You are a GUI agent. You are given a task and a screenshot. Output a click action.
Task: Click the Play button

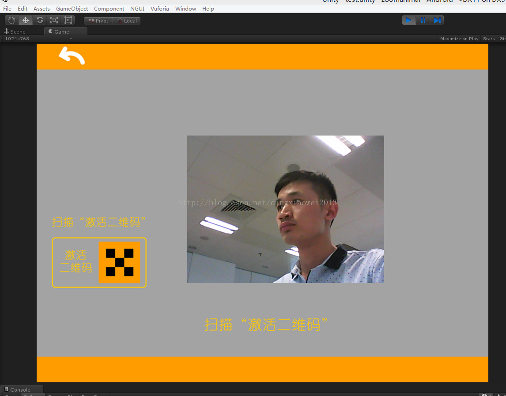coord(409,20)
